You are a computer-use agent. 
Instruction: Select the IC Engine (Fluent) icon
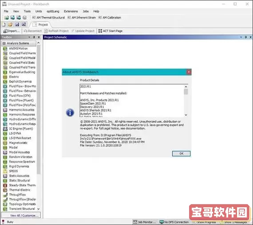(5, 129)
